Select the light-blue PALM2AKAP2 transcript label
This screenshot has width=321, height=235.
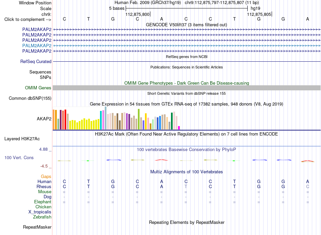coord(37,46)
